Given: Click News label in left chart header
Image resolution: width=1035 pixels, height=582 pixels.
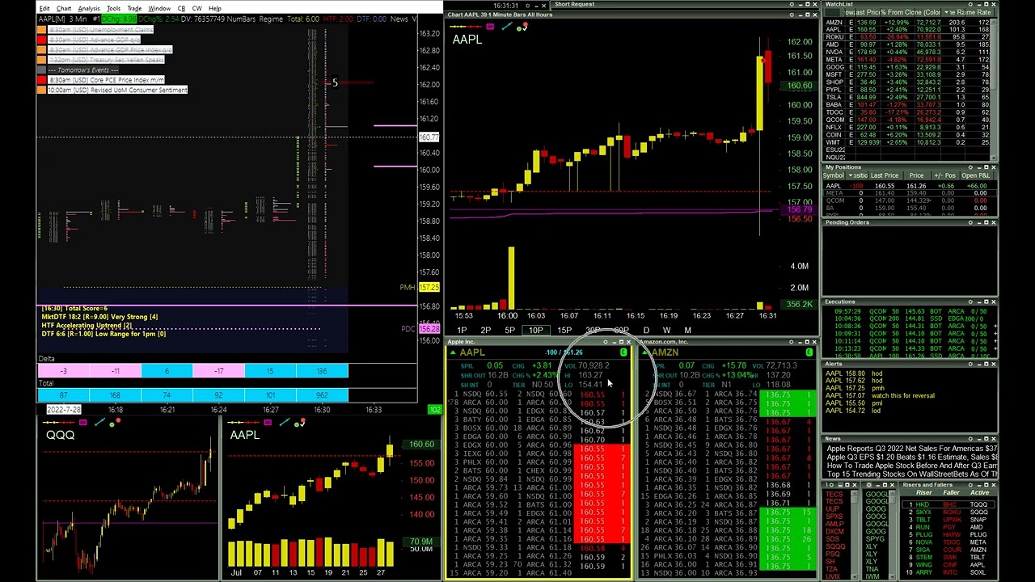Looking at the screenshot, I should (399, 19).
